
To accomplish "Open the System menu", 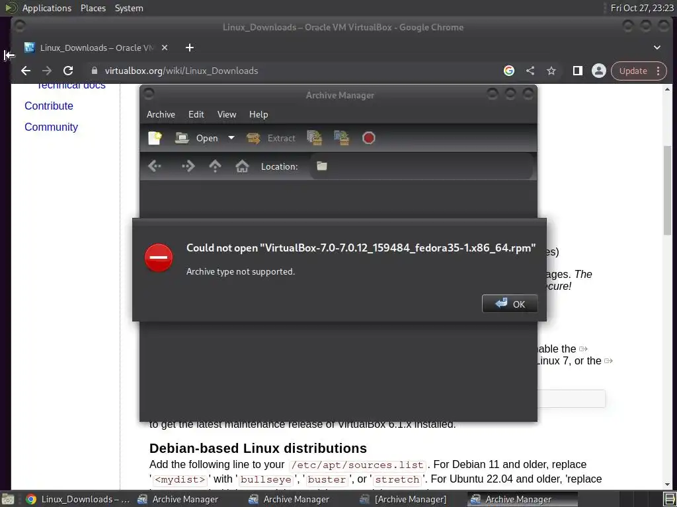I will (129, 8).
